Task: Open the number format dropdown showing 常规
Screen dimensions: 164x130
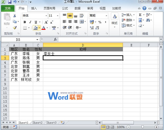Action: pos(106,16)
